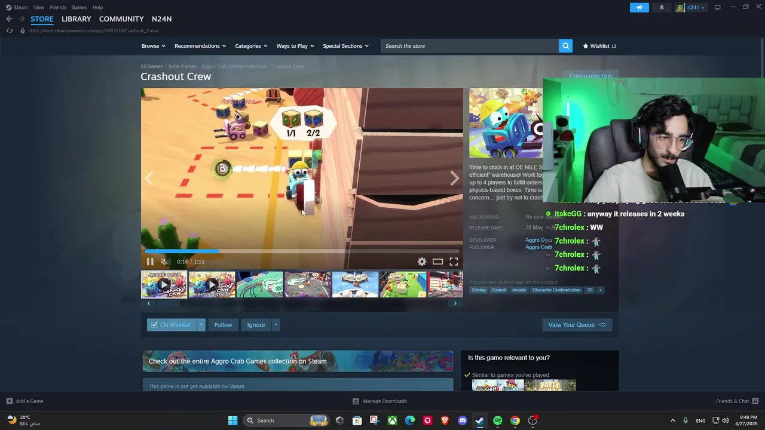This screenshot has height=430, width=765.
Task: Select the Casual tag
Action: [499, 290]
